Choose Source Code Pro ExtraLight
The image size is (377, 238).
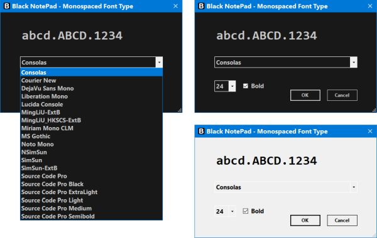91,192
